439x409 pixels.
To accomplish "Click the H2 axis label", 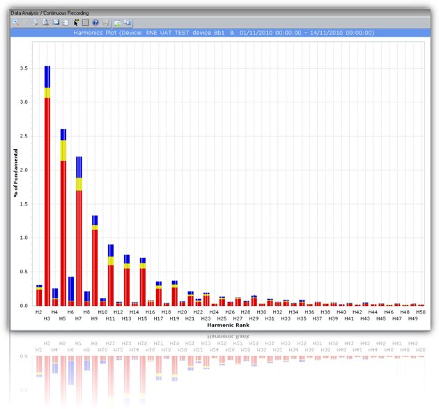I will (x=38, y=312).
